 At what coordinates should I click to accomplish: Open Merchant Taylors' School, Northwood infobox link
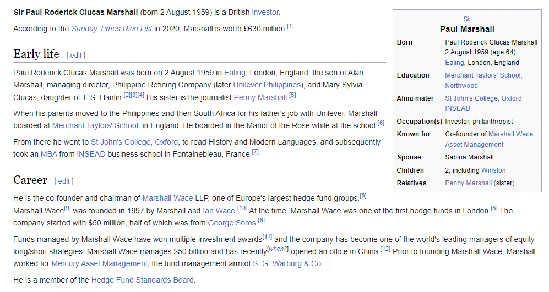(x=483, y=80)
